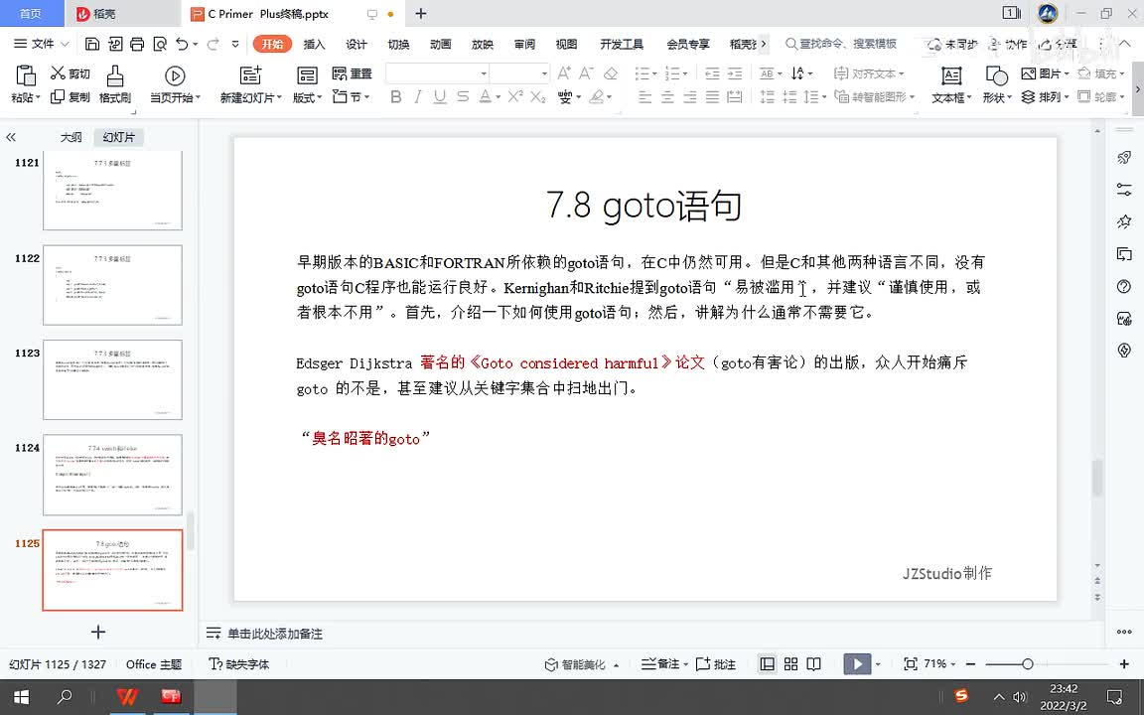Click the Print icon in quick access toolbar

tap(137, 44)
